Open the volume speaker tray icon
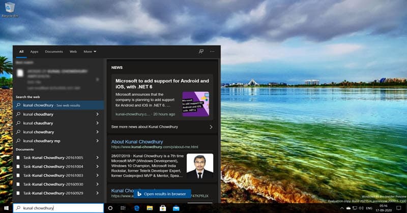The height and width of the screenshot is (213, 407). tap(361, 208)
